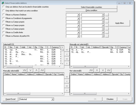Click double left arrow between lower lists

[x=67, y=77]
